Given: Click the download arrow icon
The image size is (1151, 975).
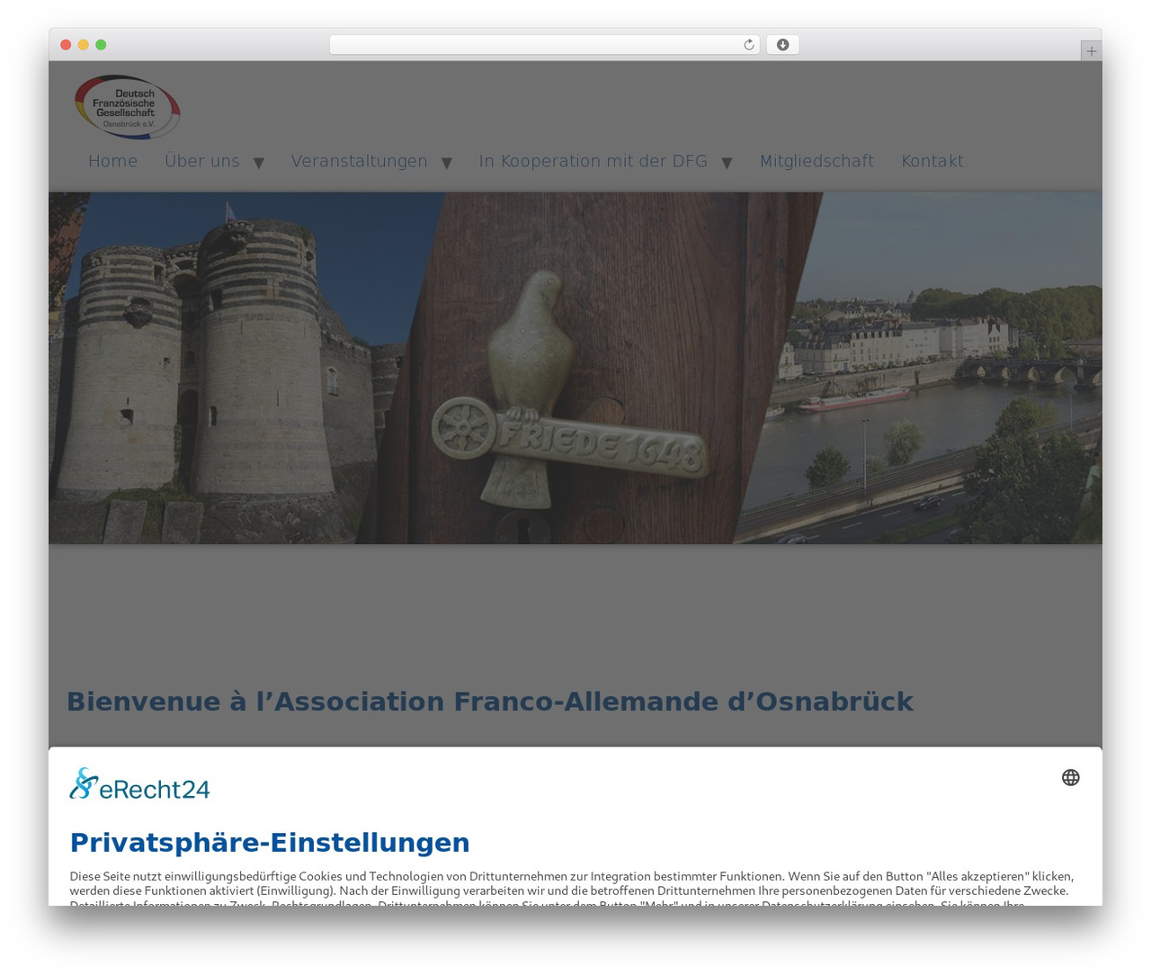Looking at the screenshot, I should tap(782, 45).
